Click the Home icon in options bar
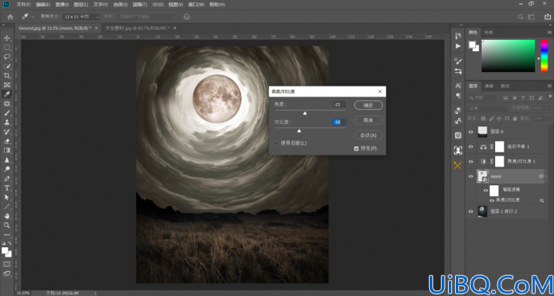This screenshot has width=554, height=296. coord(10,16)
